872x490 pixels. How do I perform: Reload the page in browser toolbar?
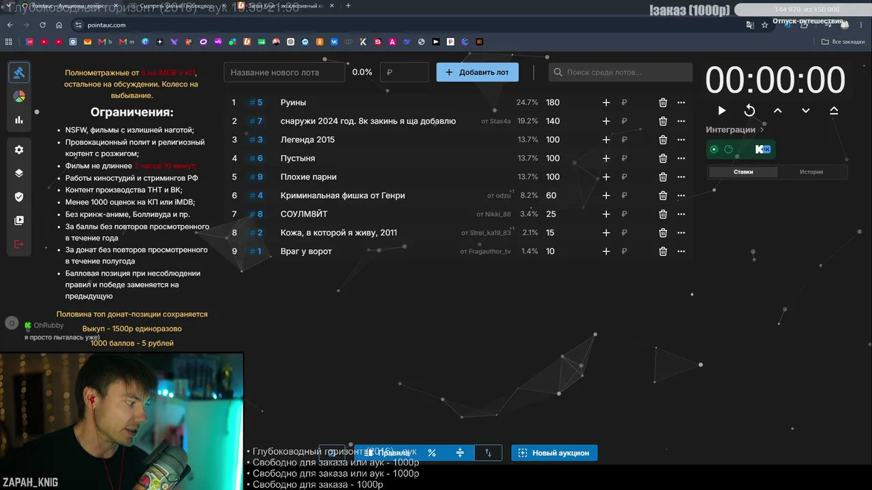coord(43,24)
